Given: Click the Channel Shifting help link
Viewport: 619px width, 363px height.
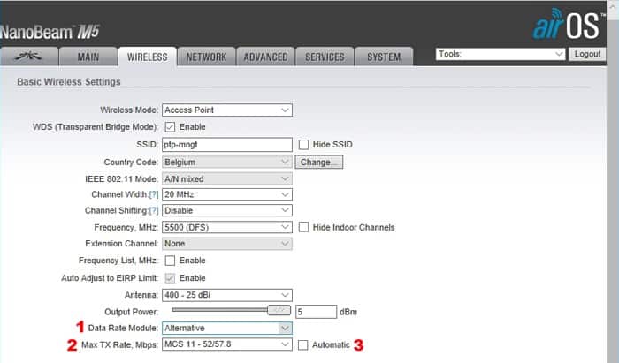Looking at the screenshot, I should click(x=154, y=210).
